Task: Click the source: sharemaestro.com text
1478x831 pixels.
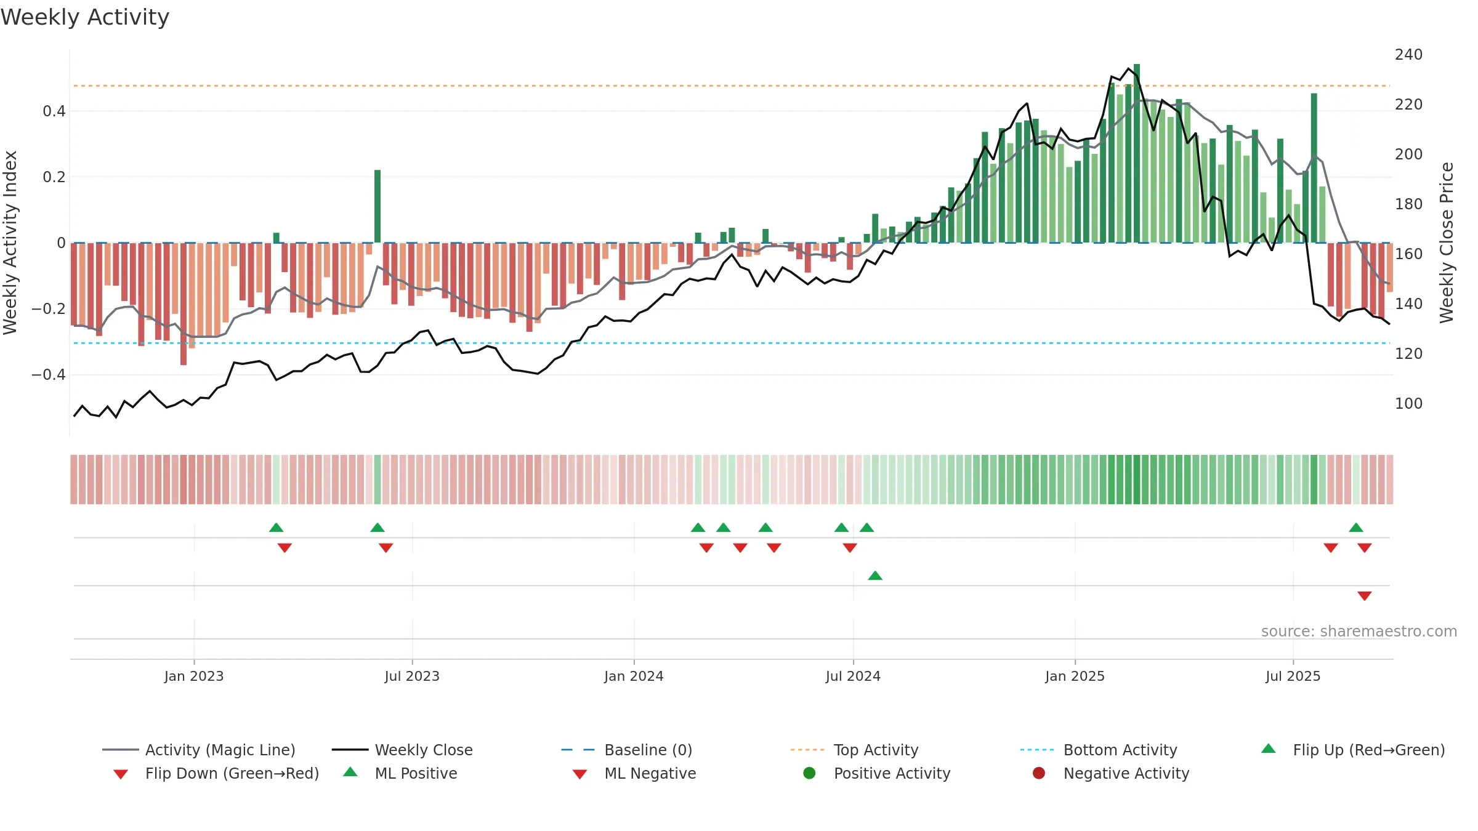Action: pyautogui.click(x=1359, y=632)
